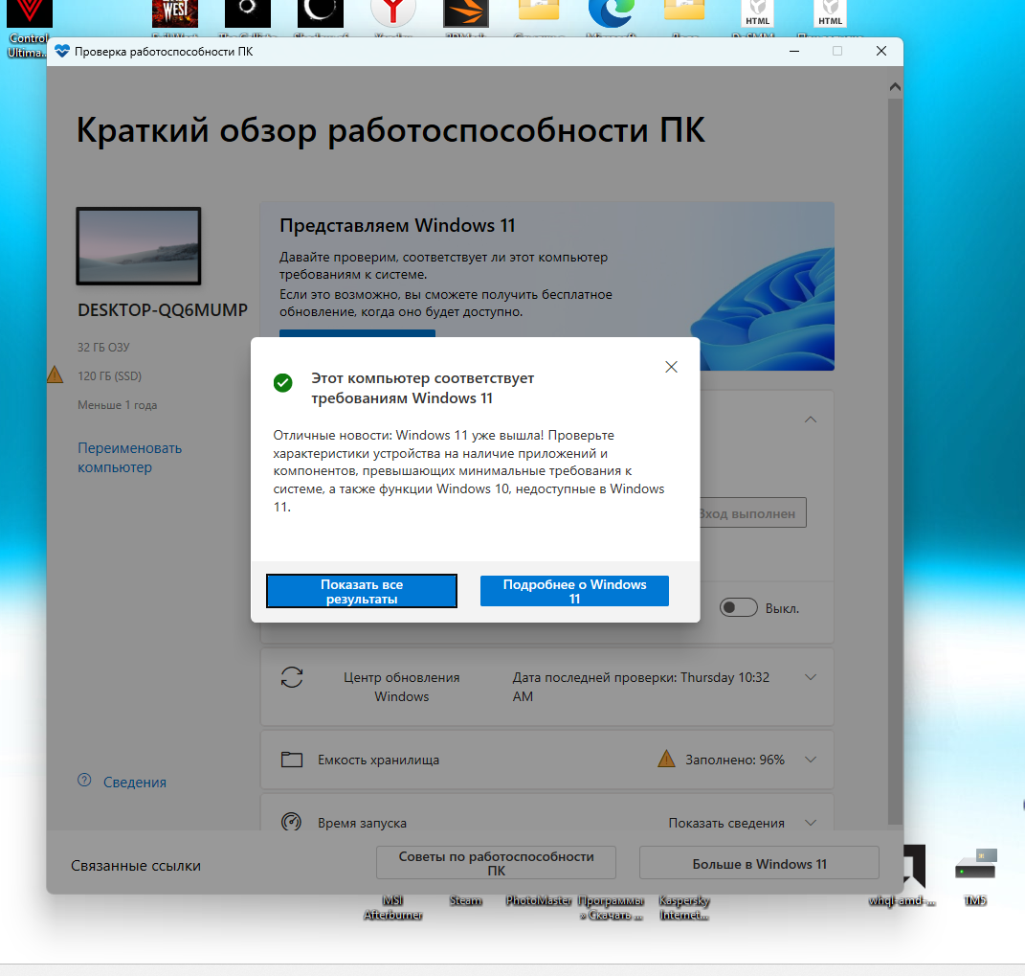Select the Программы » Скачать desktop label
1025x976 pixels.
(612, 907)
